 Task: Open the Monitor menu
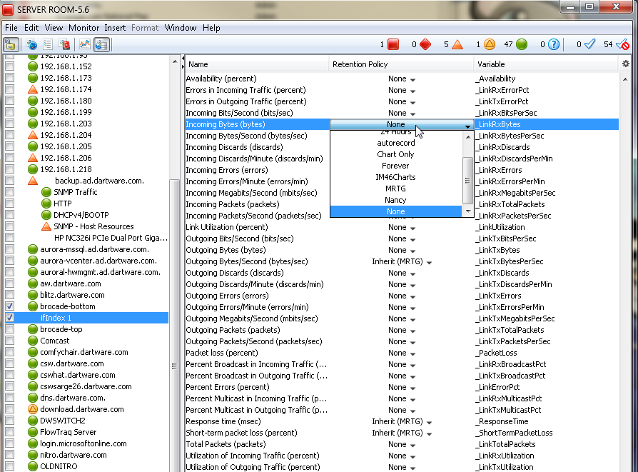click(83, 28)
